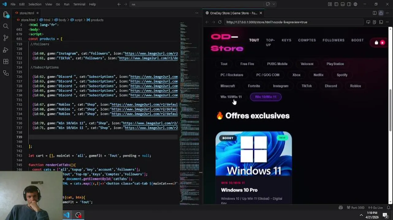Image resolution: width=393 pixels, height=220 pixels.
Task: Show hidden icons in Windows system tray
Action: (x=361, y=215)
